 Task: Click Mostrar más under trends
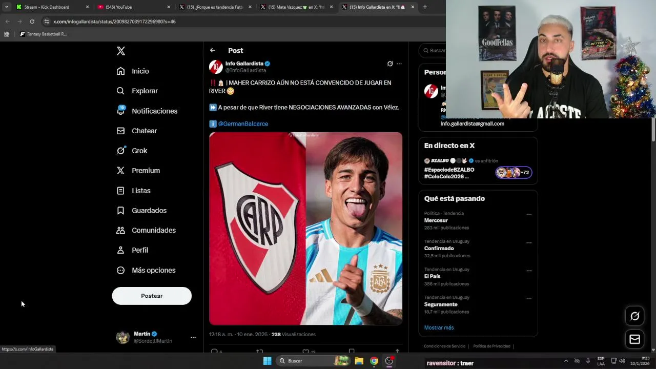439,327
